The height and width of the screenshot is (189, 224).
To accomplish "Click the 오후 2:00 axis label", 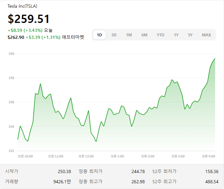I will click(x=148, y=156).
